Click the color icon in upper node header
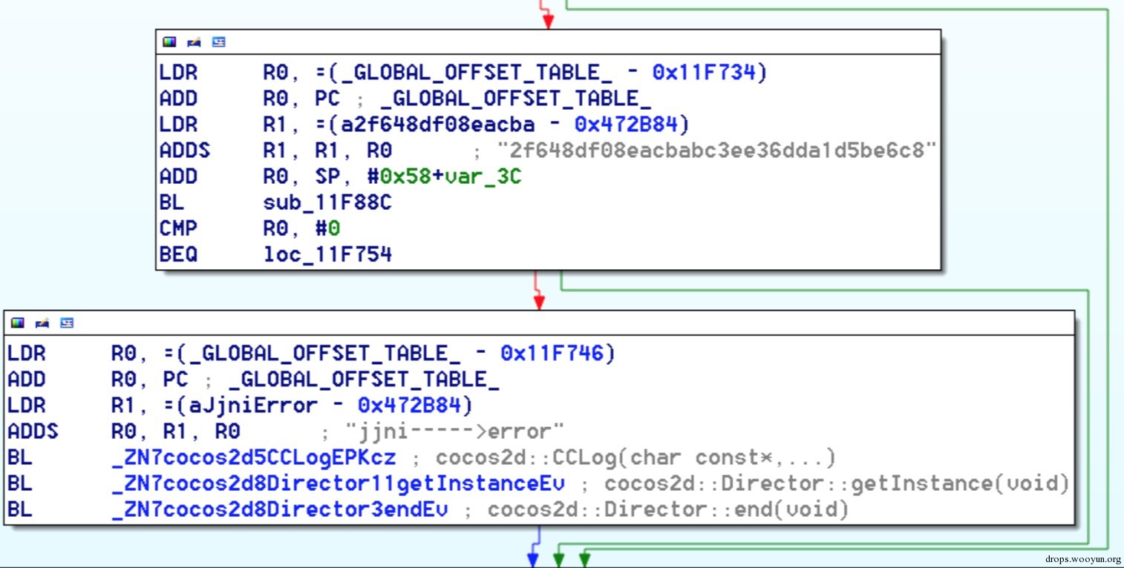 click(x=169, y=42)
